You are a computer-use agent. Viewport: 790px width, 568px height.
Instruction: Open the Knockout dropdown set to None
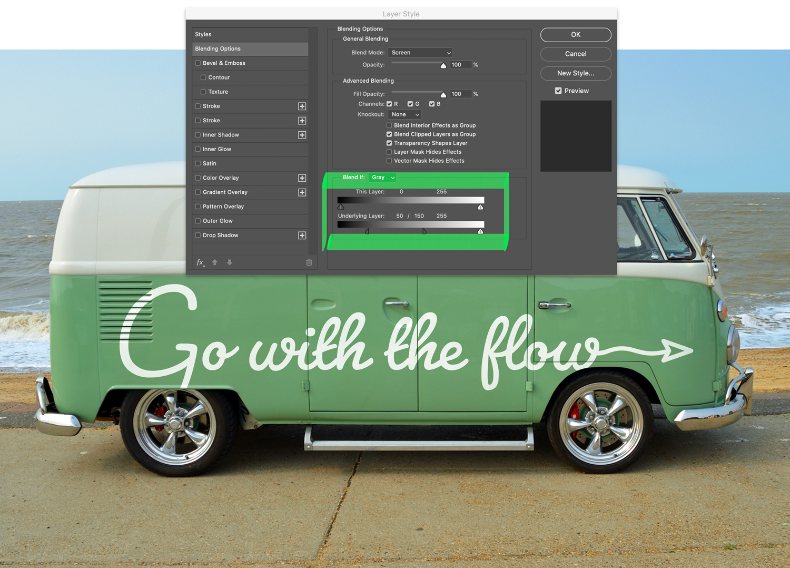[404, 114]
